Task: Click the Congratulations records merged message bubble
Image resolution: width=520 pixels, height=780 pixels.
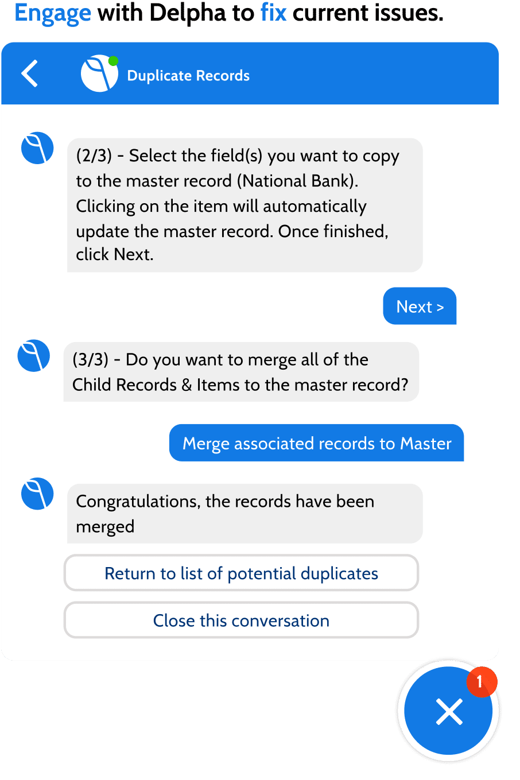Action: pyautogui.click(x=245, y=514)
